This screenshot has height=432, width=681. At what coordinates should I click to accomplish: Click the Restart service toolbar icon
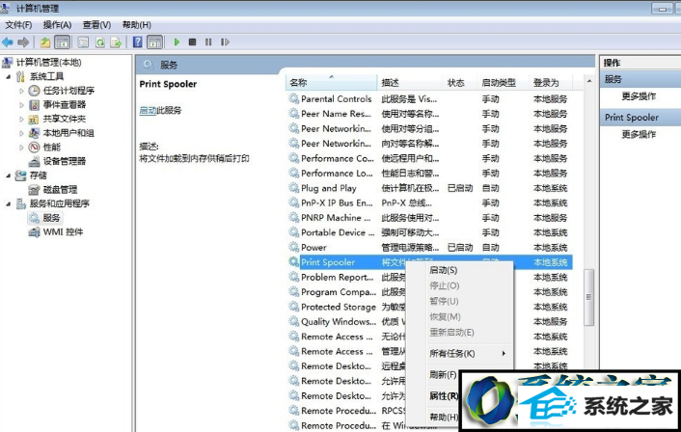(x=225, y=42)
